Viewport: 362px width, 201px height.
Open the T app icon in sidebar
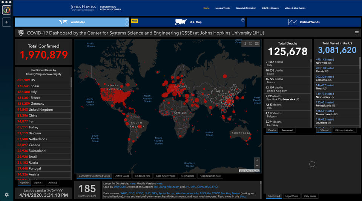pos(6,10)
